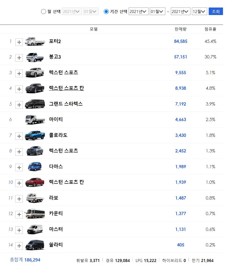Click the 포터2 truck thumbnail

tap(35, 41)
